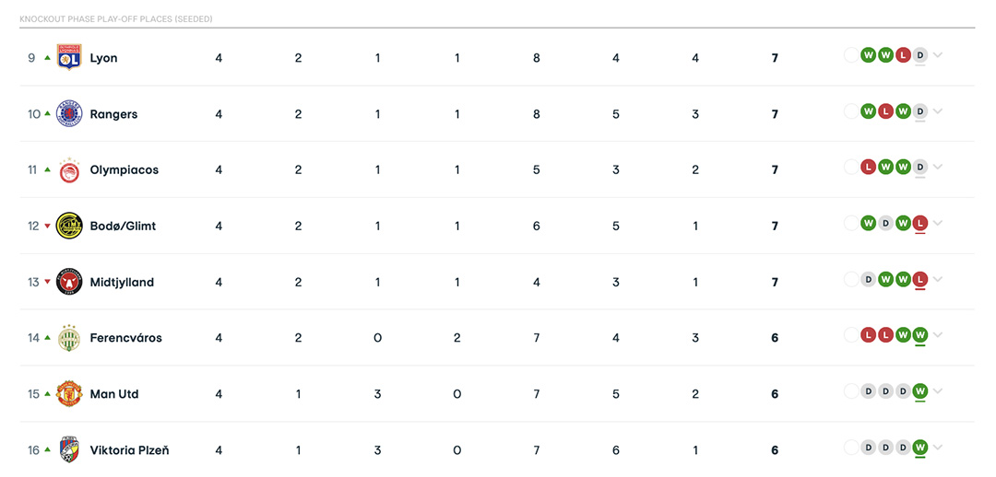This screenshot has height=477, width=996.
Task: Expand the Man Utd row chevron
Action: pyautogui.click(x=938, y=391)
